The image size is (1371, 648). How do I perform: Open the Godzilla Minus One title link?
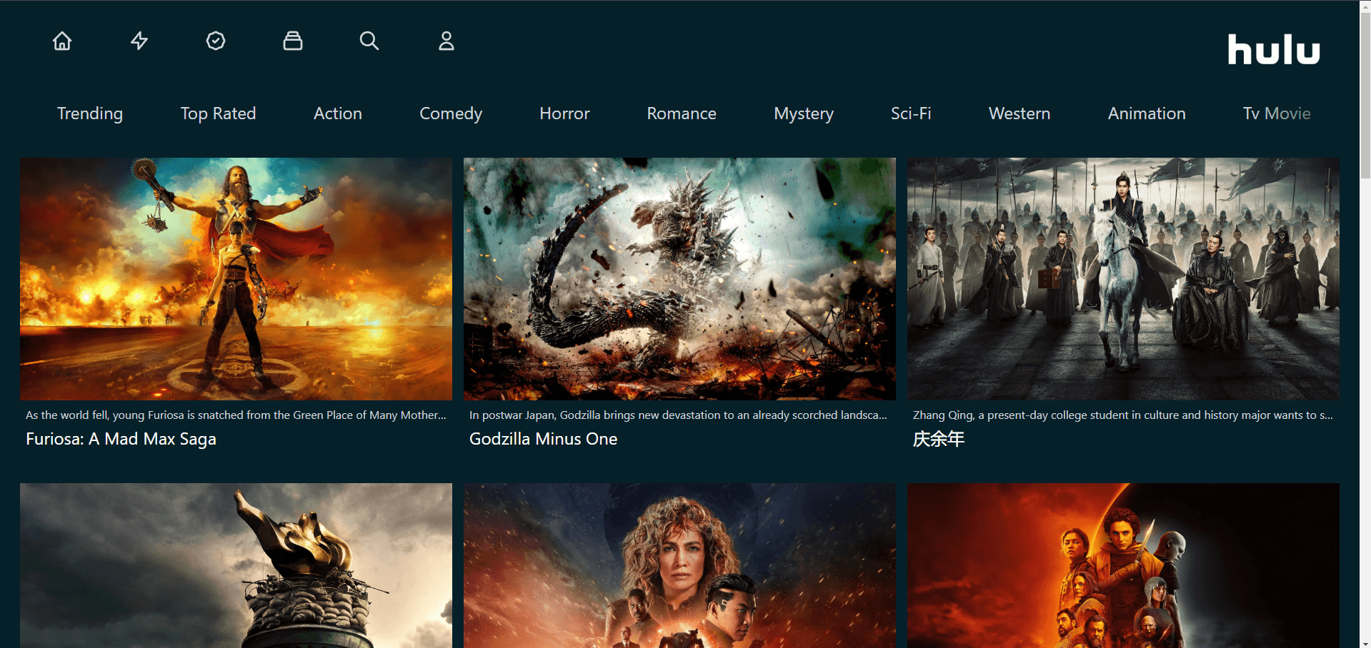coord(543,439)
